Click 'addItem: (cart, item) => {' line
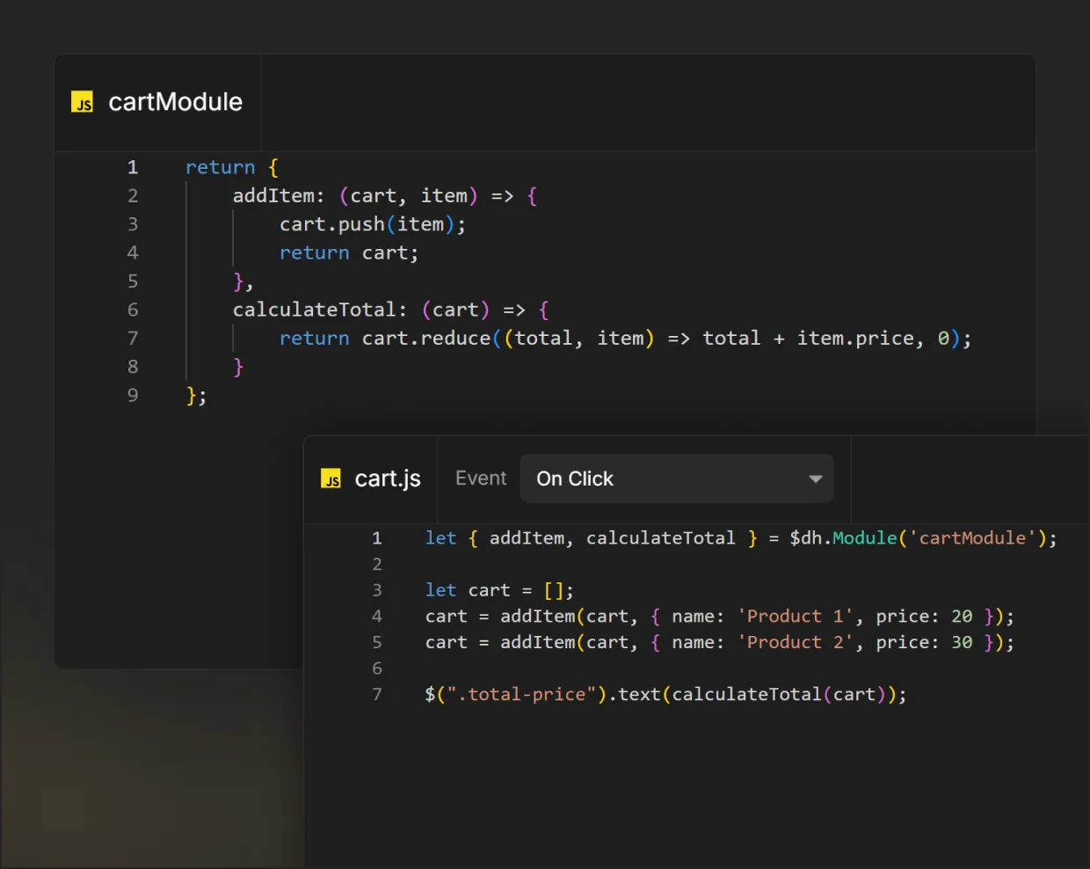This screenshot has width=1090, height=869. pos(385,195)
